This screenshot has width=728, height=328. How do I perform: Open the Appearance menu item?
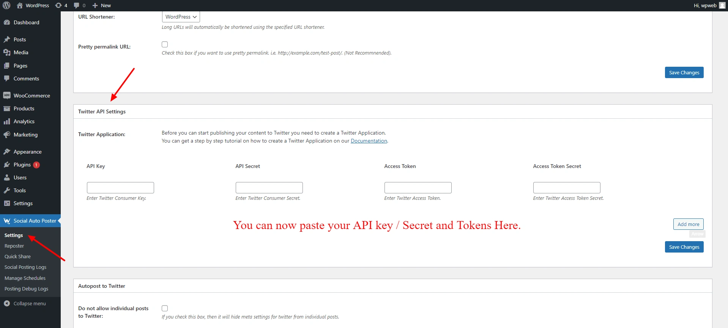pos(30,152)
